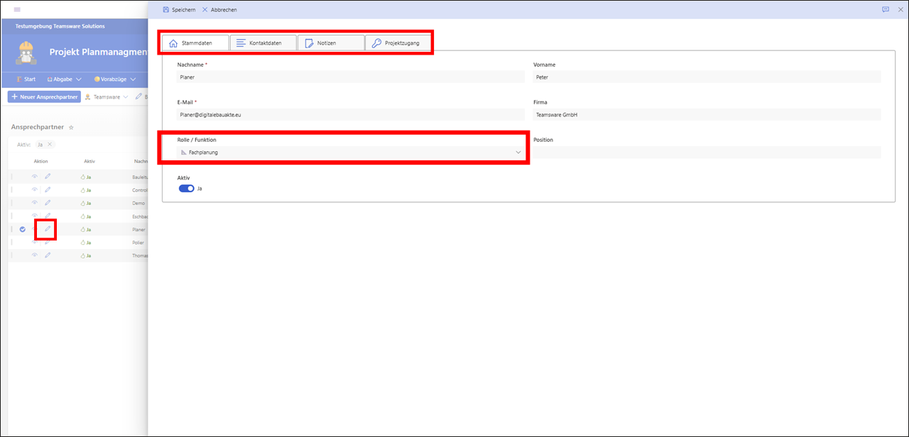The width and height of the screenshot is (909, 437).
Task: Toggle the Aktiv switch off
Action: [186, 189]
